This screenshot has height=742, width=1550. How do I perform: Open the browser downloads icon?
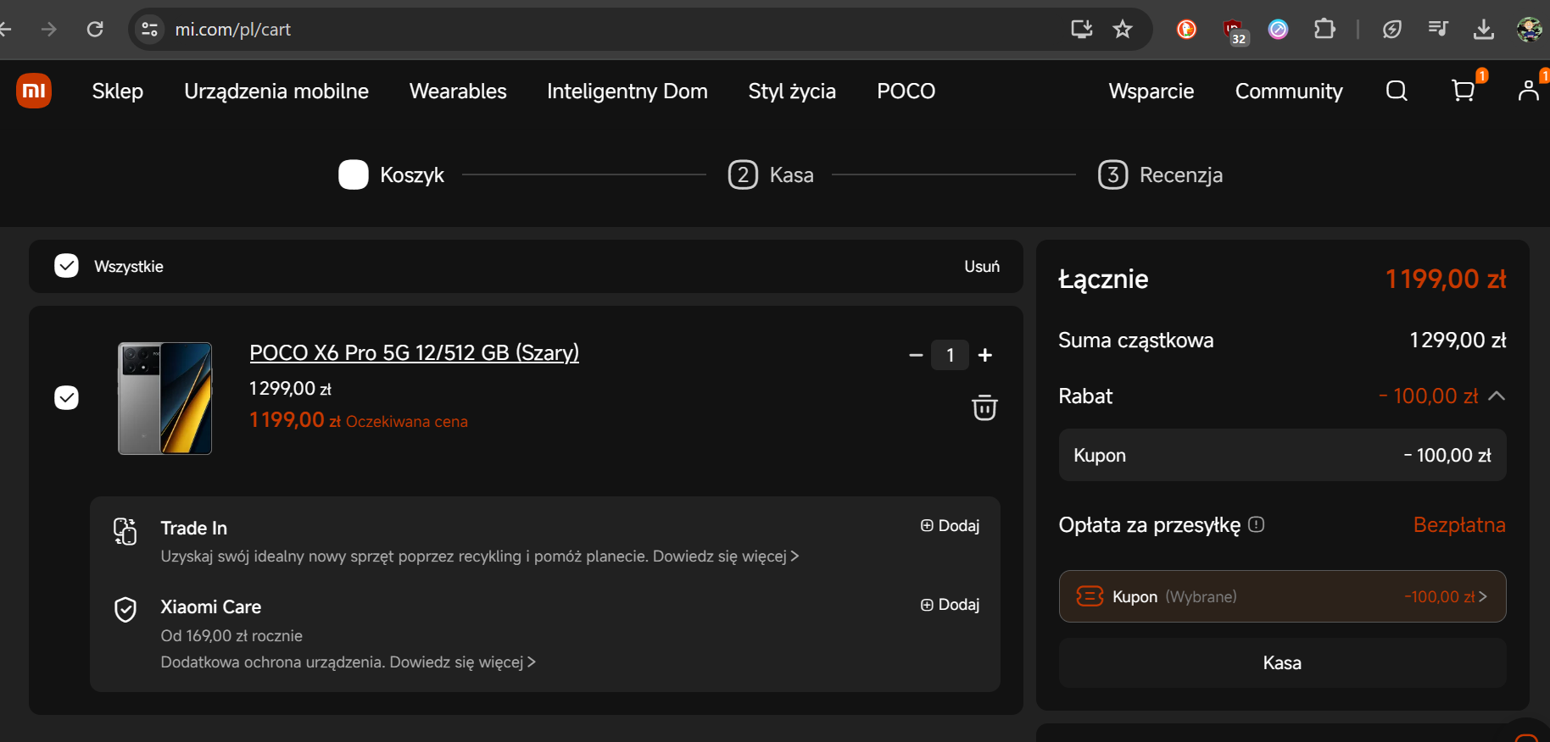click(1483, 30)
